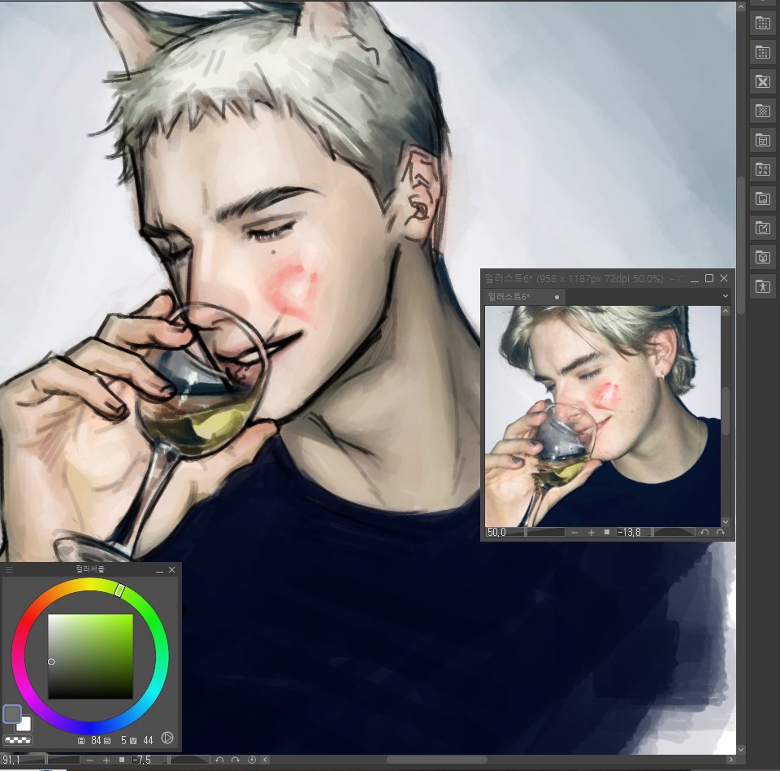This screenshot has height=771, width=780.
Task: Open the frame layout template material folder
Action: pyautogui.click(x=763, y=140)
